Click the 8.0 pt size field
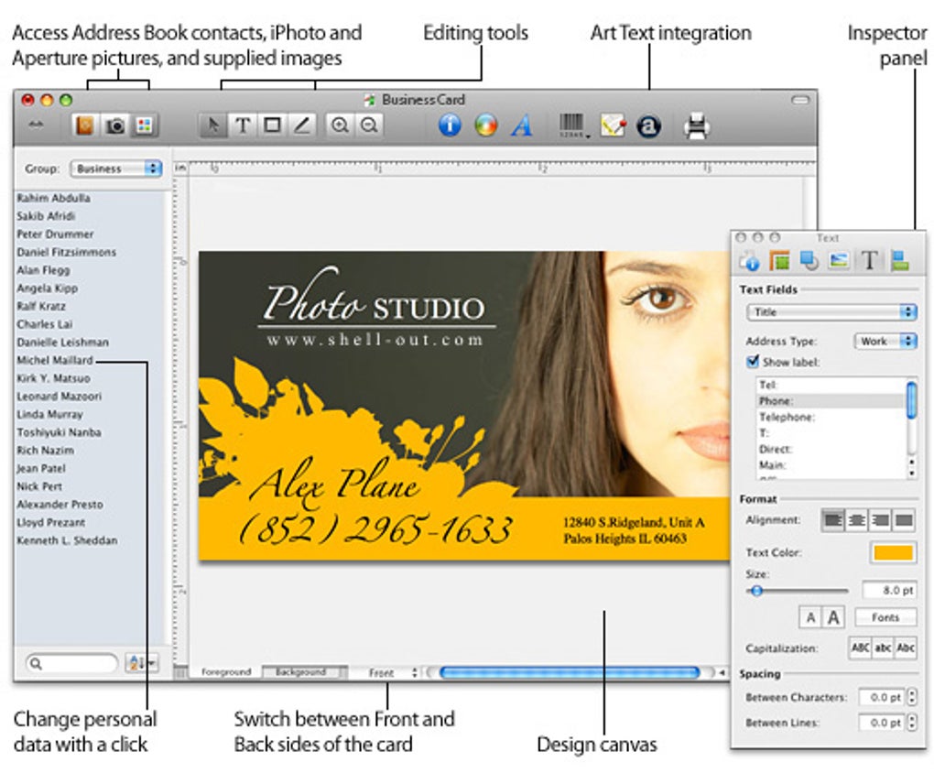This screenshot has height=784, width=934. click(889, 591)
